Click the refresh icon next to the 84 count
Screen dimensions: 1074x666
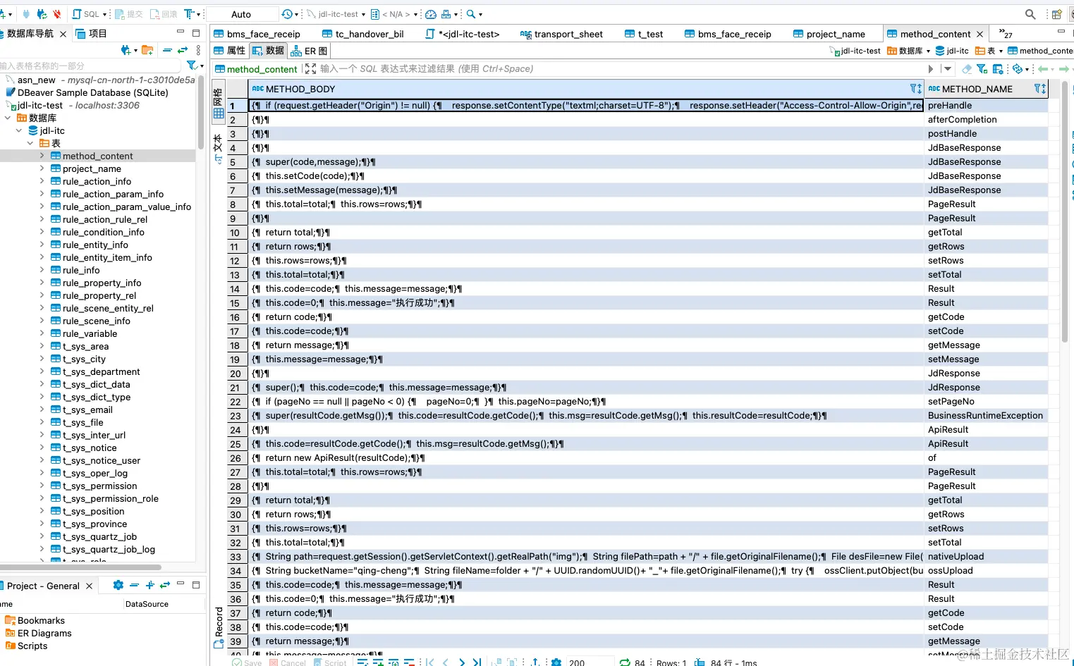625,662
